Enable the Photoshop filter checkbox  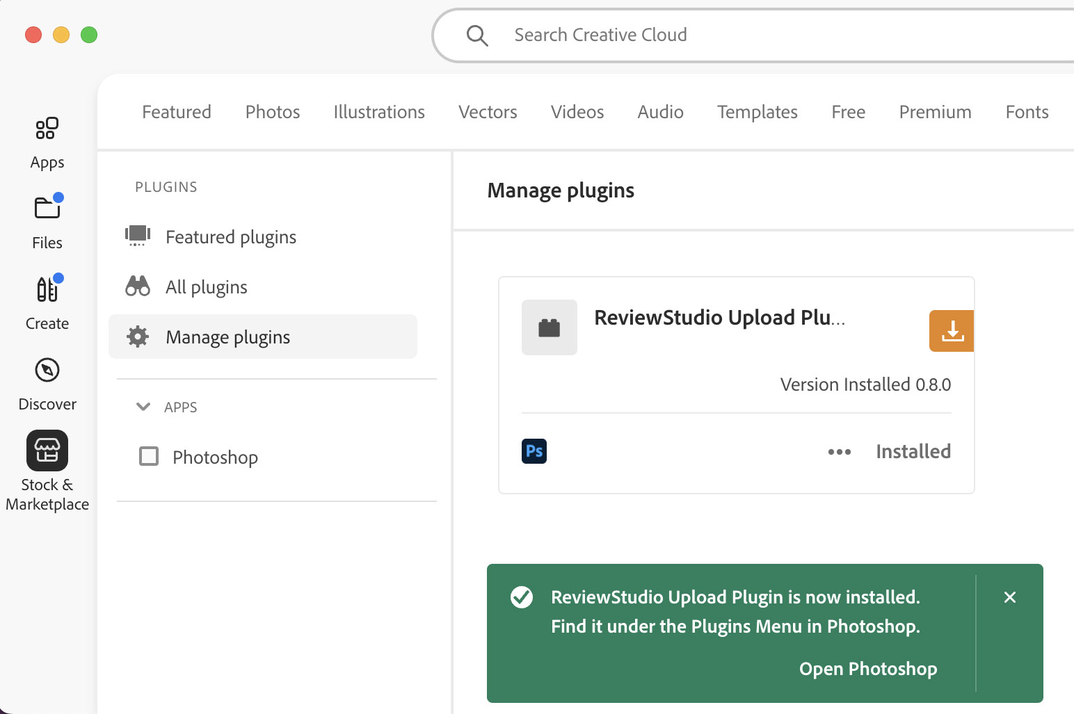coord(149,457)
